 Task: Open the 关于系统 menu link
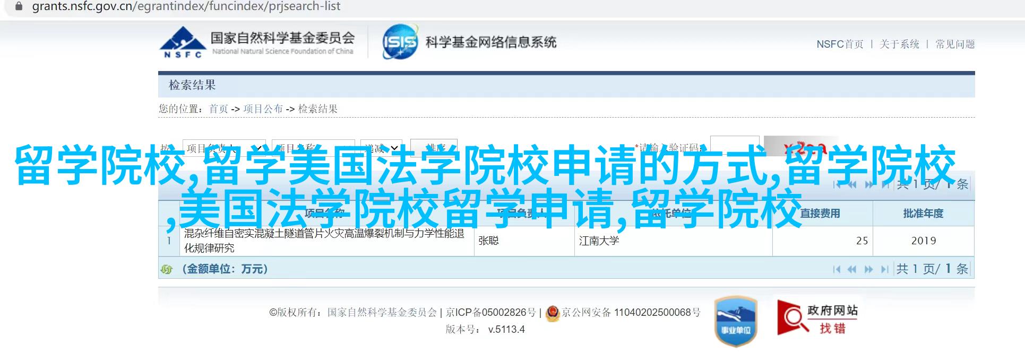click(899, 45)
